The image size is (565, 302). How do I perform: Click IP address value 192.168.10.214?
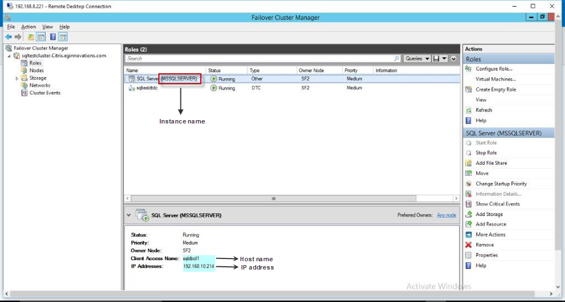tap(199, 267)
